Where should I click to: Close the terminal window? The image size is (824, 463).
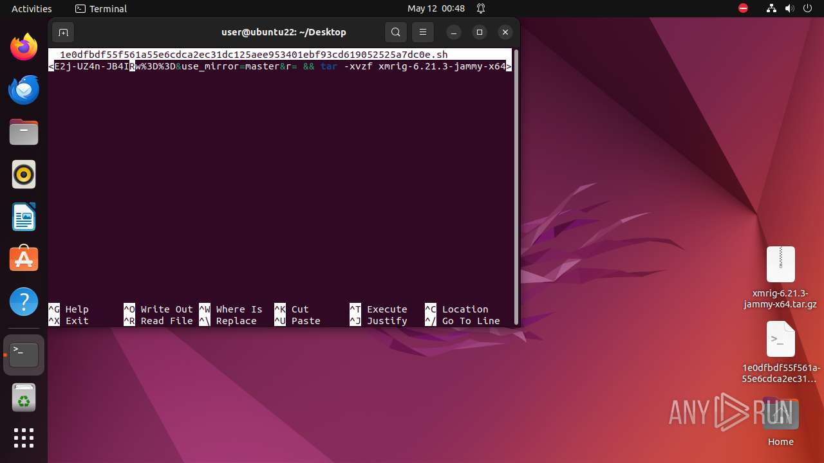(x=505, y=32)
